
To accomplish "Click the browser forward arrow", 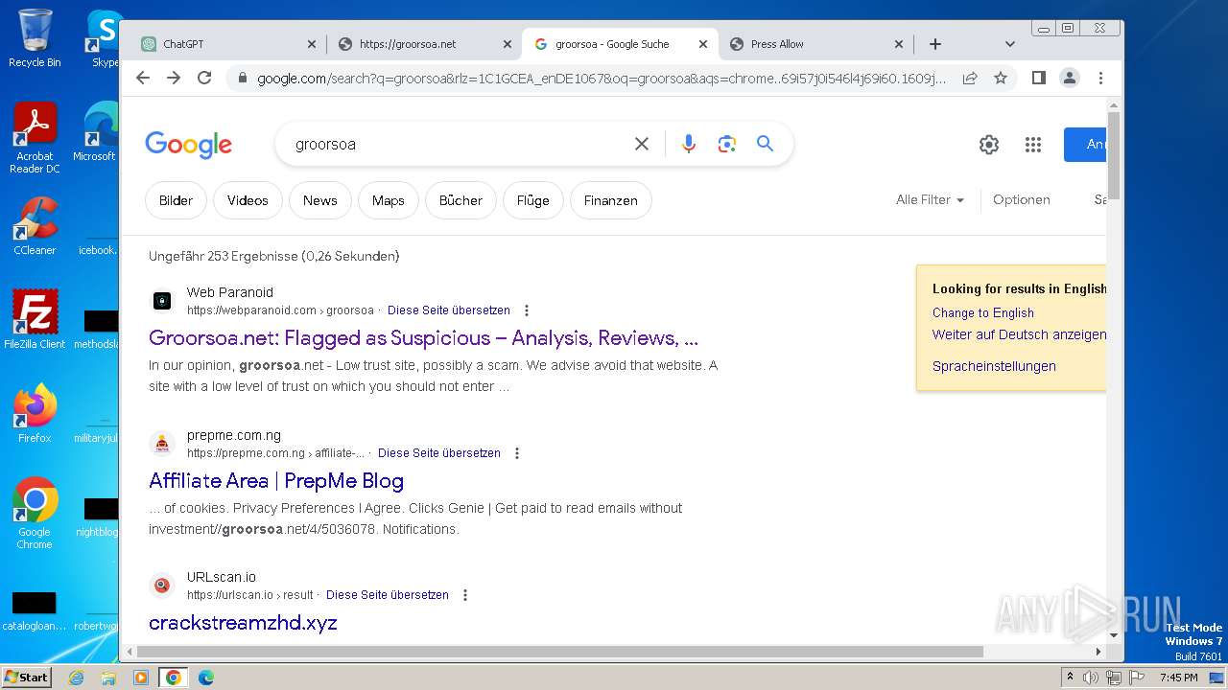I will click(174, 78).
